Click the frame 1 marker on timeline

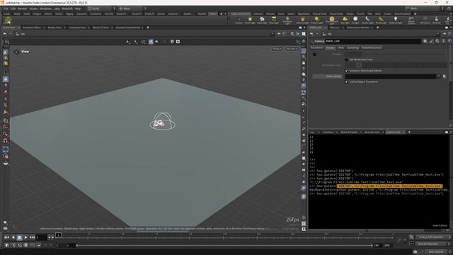point(58,235)
